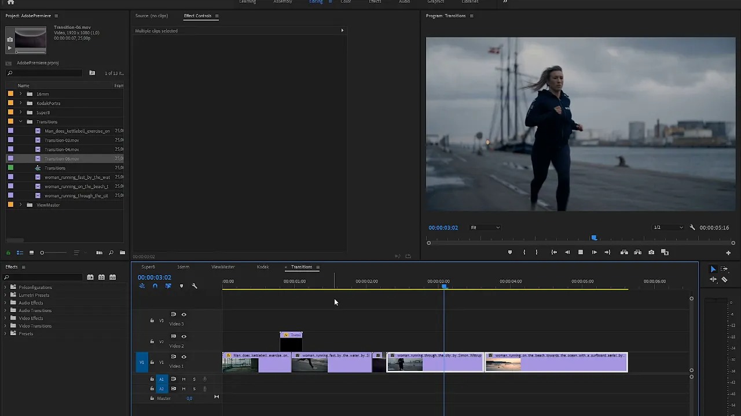Click Mark In button in Program monitor
Viewport: 741px width, 416px height.
524,252
